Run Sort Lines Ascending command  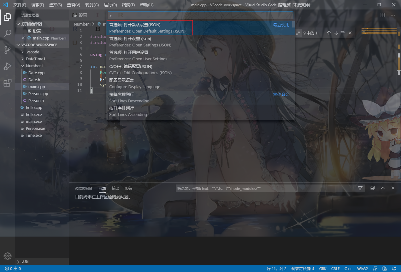pyautogui.click(x=201, y=111)
